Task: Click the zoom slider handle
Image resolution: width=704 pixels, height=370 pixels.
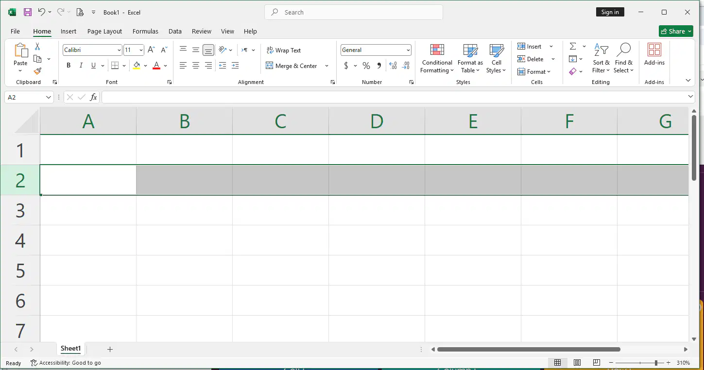Action: click(x=656, y=363)
